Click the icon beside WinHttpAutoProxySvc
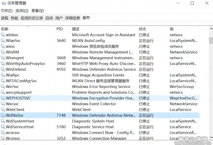 (3, 64)
